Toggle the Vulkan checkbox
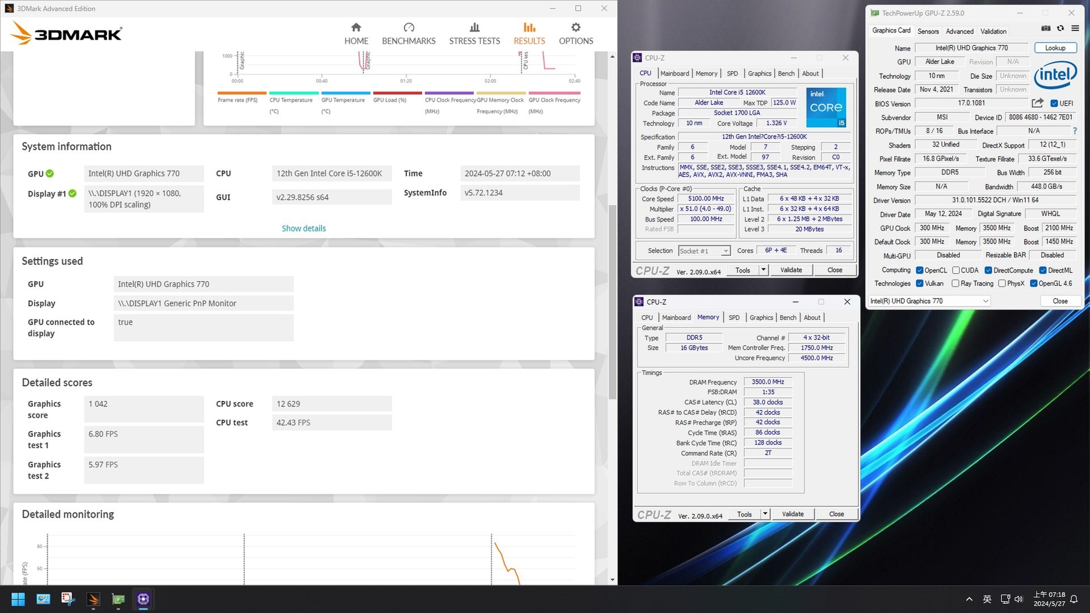The height and width of the screenshot is (613, 1090). (x=919, y=283)
